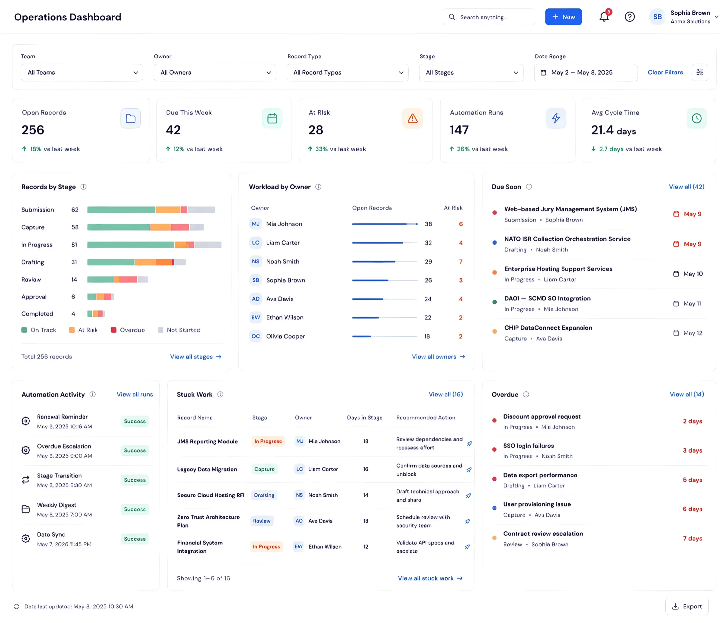Open advanced filter settings icon
Image resolution: width=720 pixels, height=623 pixels.
tap(699, 72)
